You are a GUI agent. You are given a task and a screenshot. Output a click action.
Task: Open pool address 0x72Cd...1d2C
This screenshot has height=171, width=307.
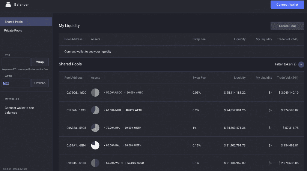76,93
